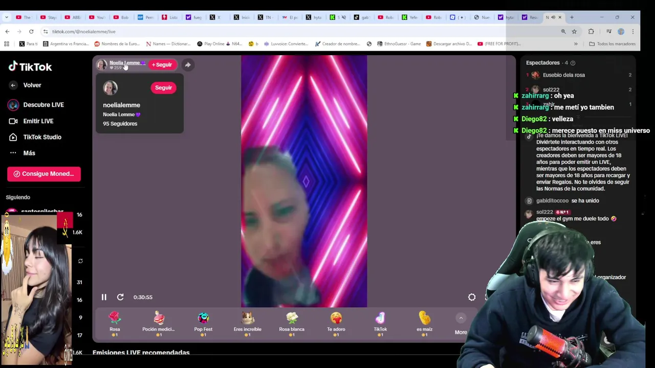Open the streamer's header avatar

click(102, 65)
